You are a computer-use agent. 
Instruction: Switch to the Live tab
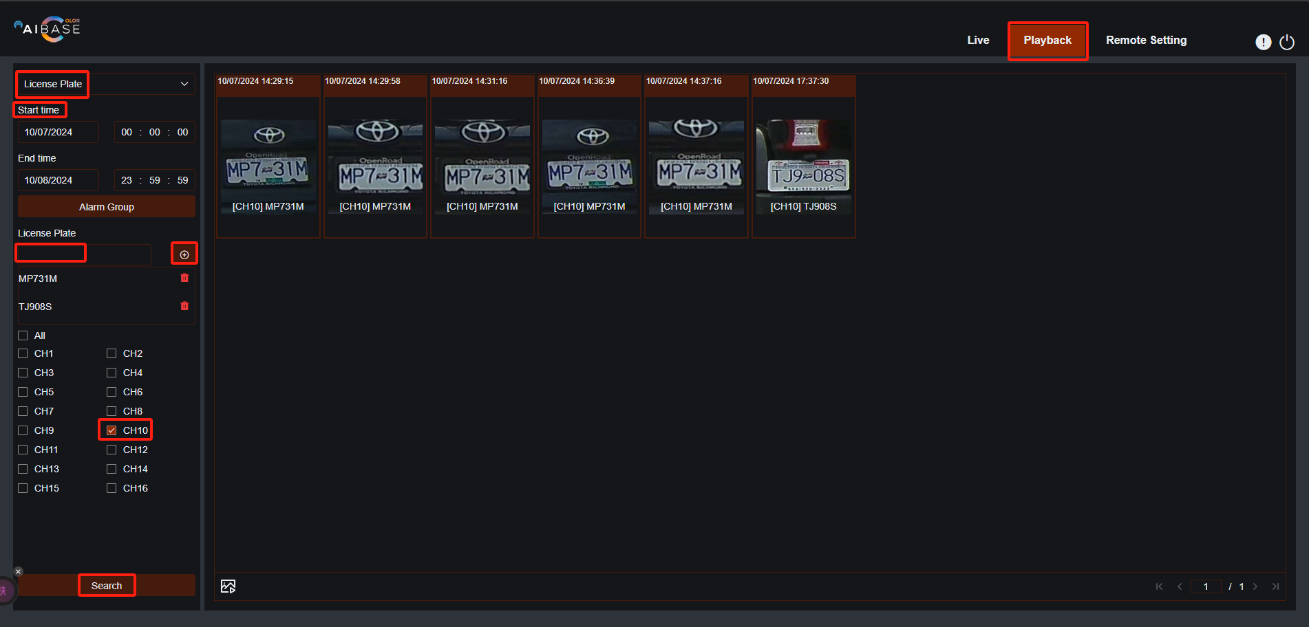978,40
